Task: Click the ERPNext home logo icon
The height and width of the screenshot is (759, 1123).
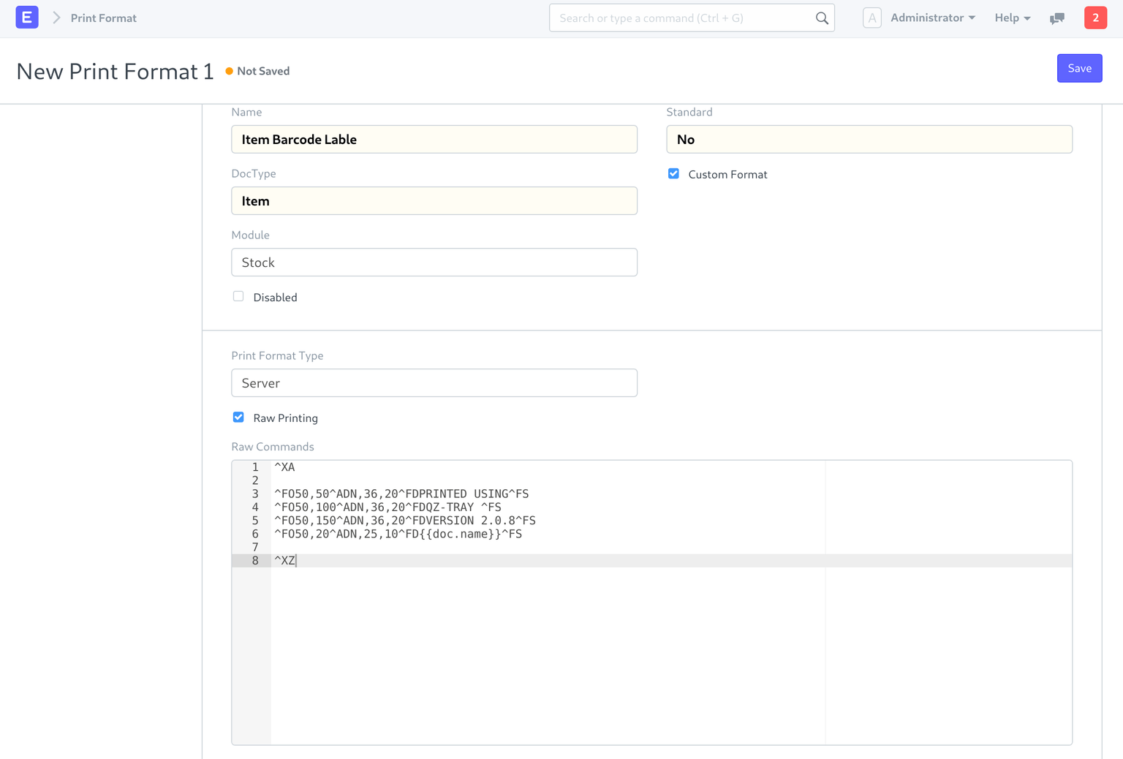Action: click(x=27, y=18)
